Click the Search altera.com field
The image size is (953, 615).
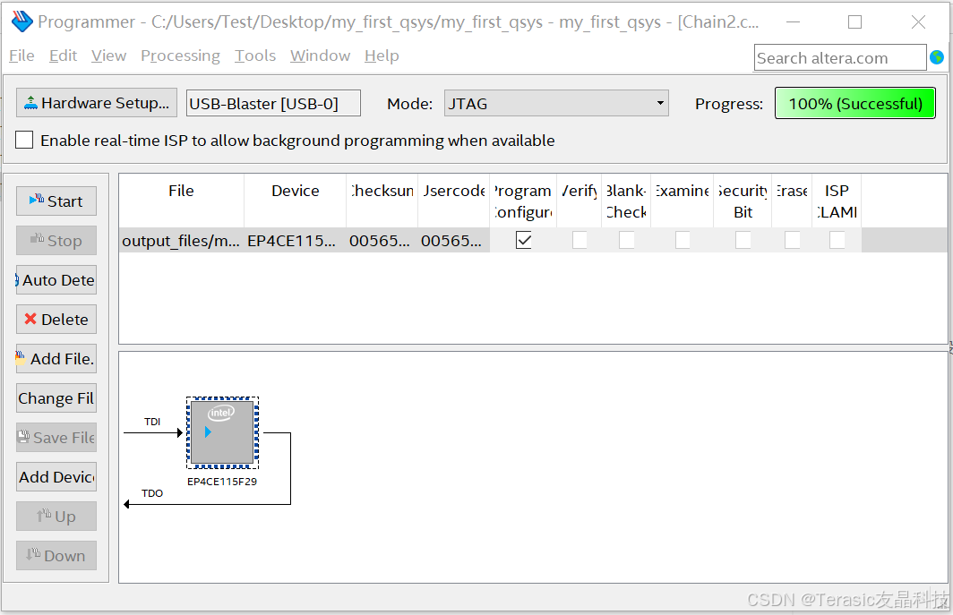click(x=840, y=57)
